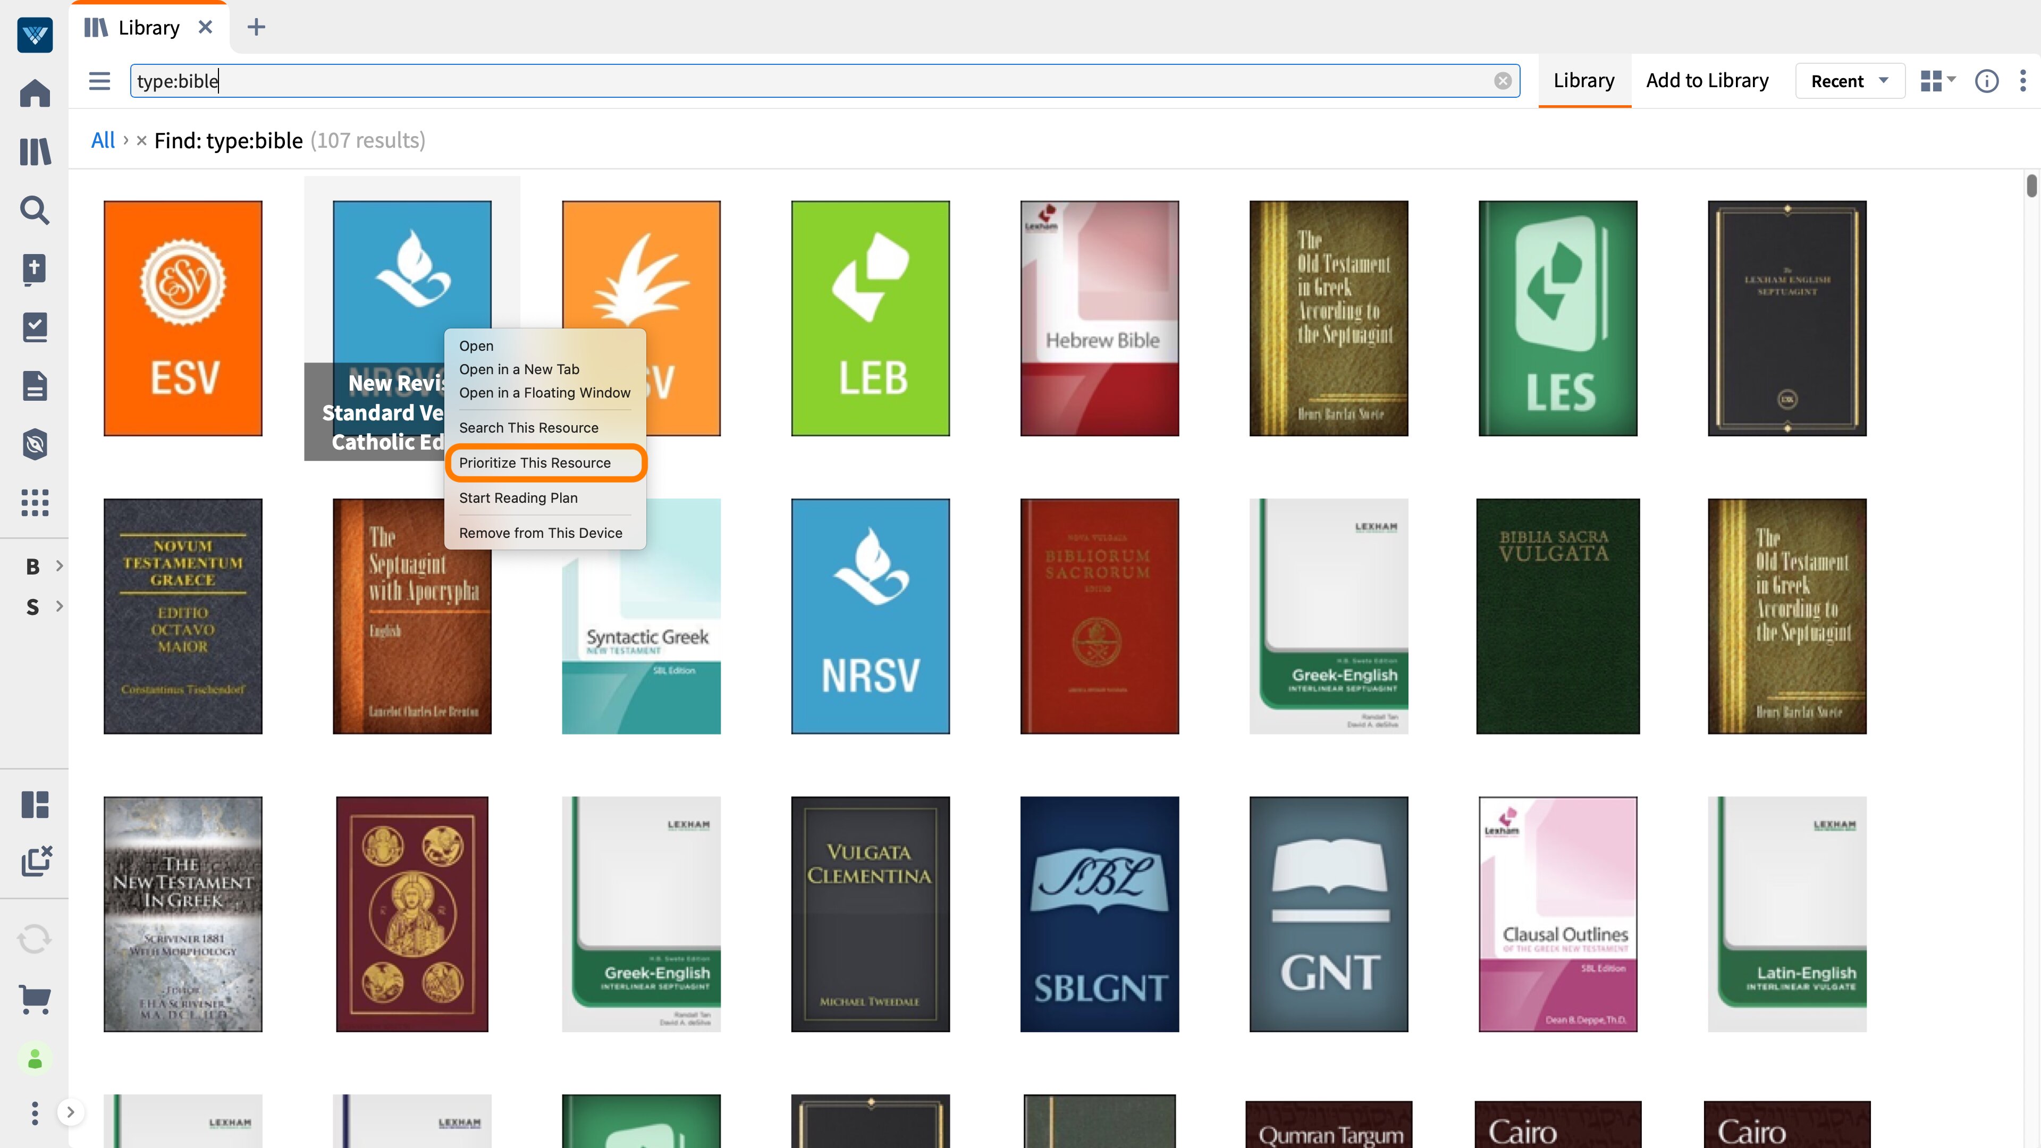
Task: Open the store shopping cart icon
Action: click(34, 999)
